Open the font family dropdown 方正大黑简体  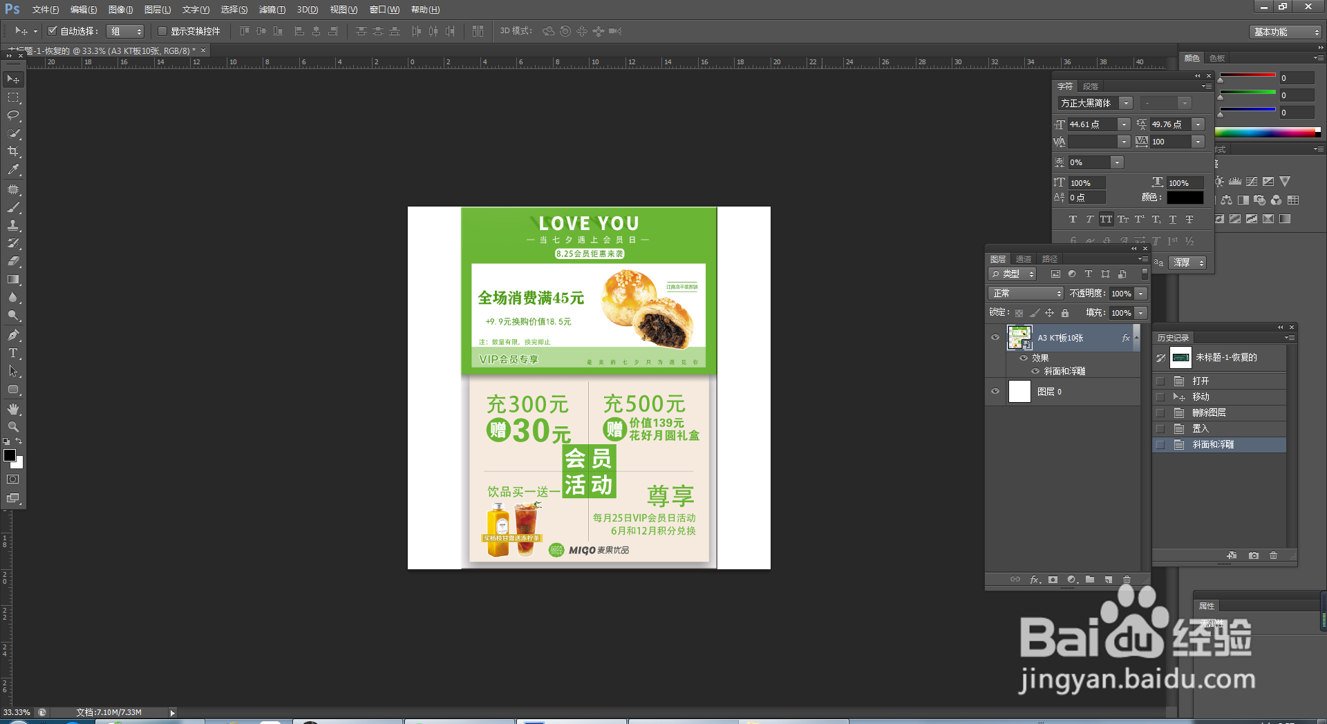tap(1126, 103)
